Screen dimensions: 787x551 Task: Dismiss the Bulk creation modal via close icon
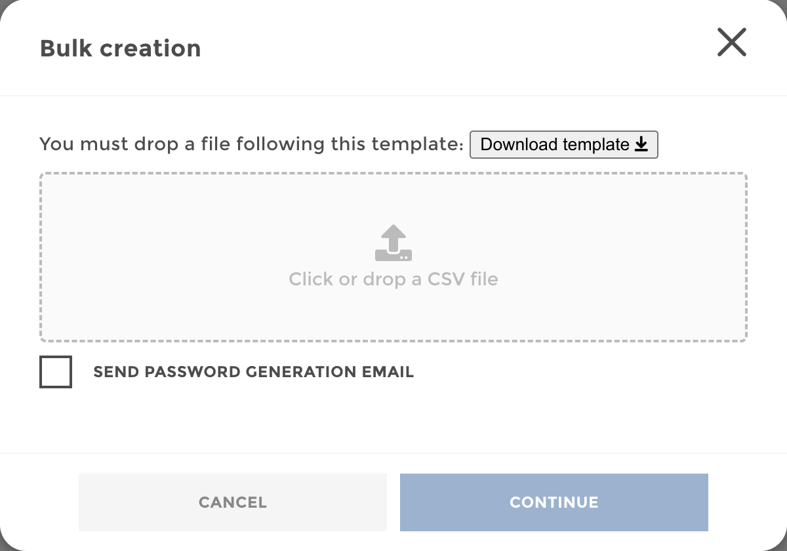pos(731,42)
